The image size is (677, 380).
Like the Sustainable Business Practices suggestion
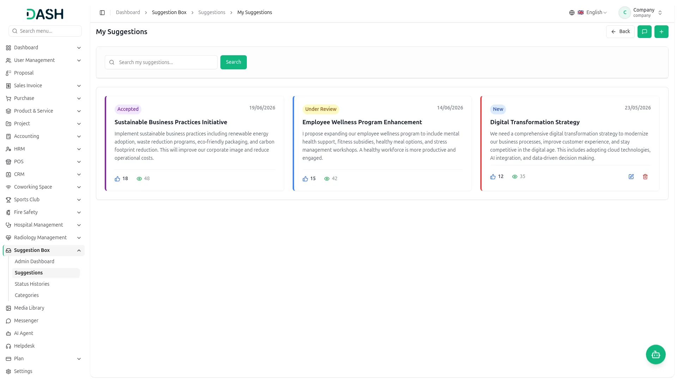tap(117, 179)
